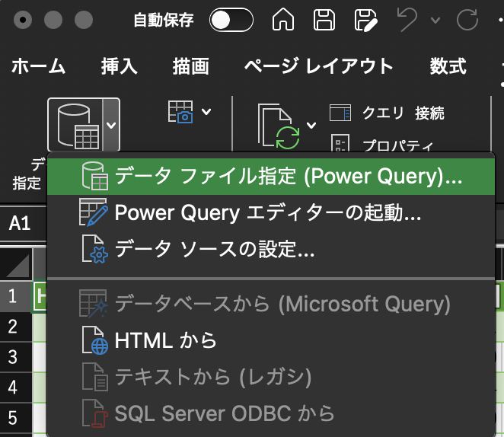Image resolution: width=504 pixels, height=437 pixels.
Task: Click the data from picture camera icon
Action: [180, 112]
